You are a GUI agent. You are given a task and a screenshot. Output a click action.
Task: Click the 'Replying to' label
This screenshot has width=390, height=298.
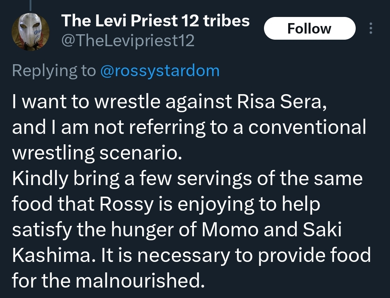[x=54, y=71]
